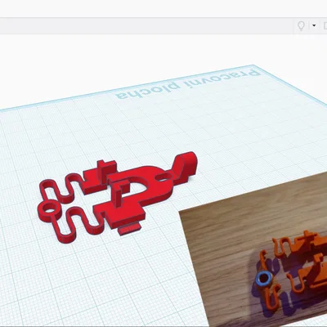This screenshot has height=327, width=327.
Task: Click the lightbulb show-all icon
Action: [301, 26]
